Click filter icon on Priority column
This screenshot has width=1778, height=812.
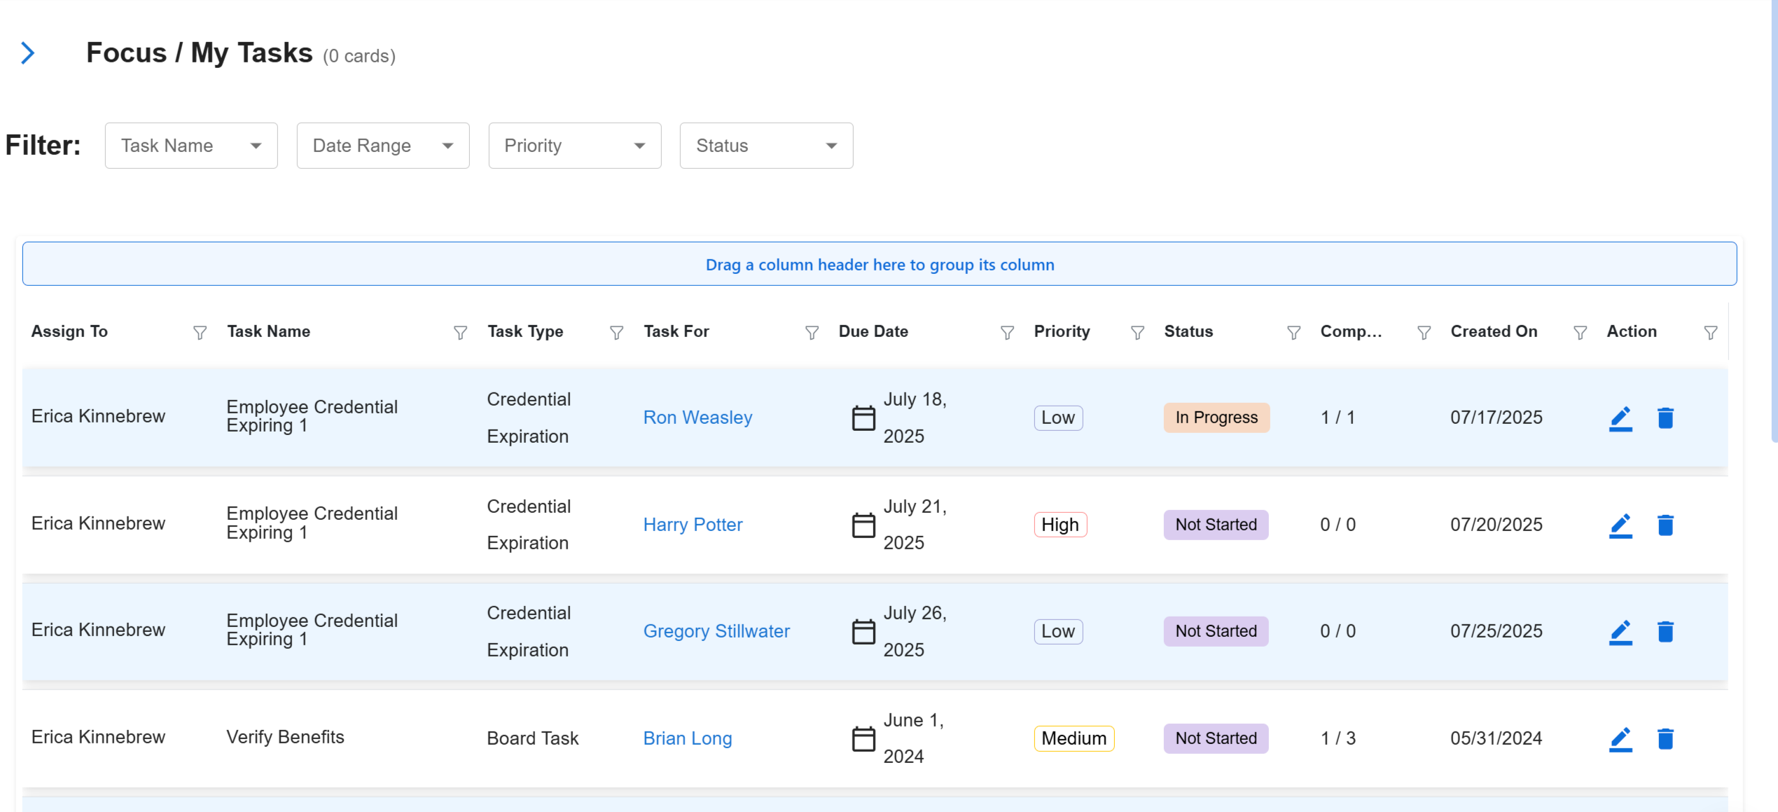(x=1137, y=333)
